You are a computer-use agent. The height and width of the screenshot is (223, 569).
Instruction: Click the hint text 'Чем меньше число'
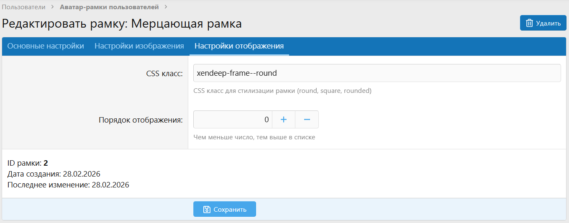pyautogui.click(x=254, y=137)
